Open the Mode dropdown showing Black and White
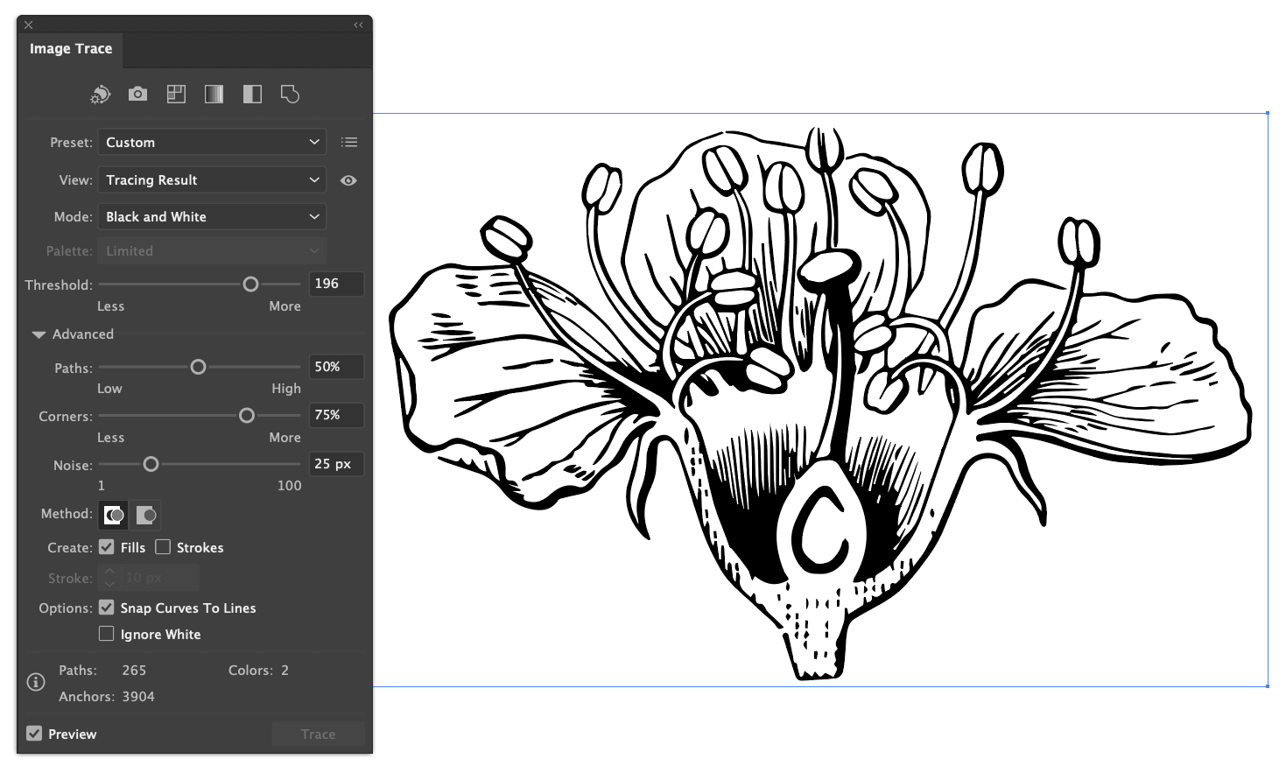 [212, 216]
